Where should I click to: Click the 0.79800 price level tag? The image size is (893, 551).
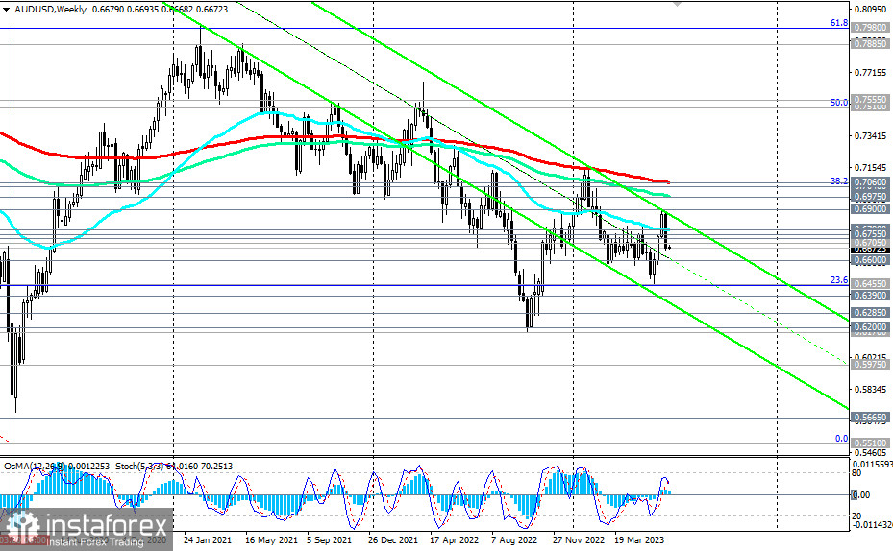coord(870,27)
